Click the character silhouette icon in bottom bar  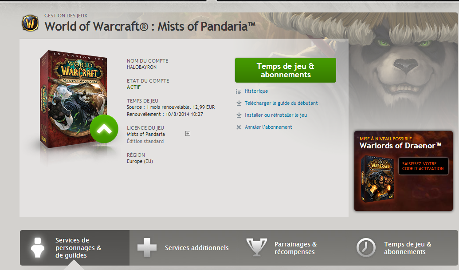[38, 248]
